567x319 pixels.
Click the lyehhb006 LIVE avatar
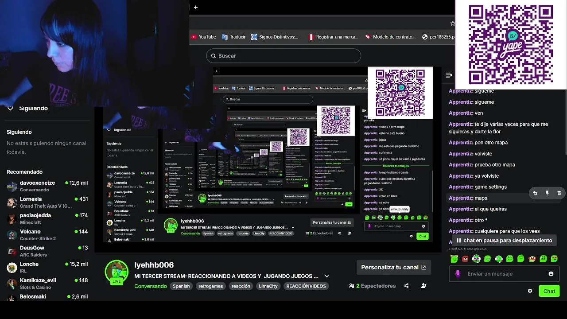(117, 272)
